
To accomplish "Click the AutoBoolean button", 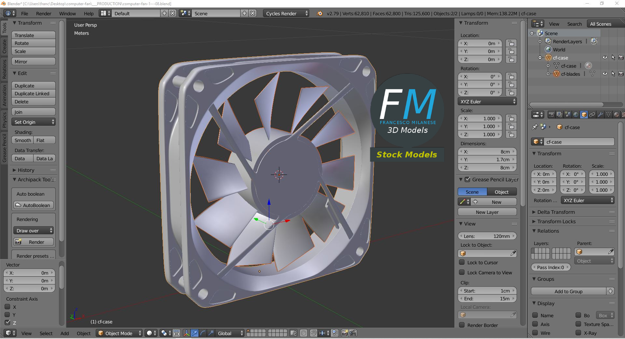I will (x=34, y=205).
